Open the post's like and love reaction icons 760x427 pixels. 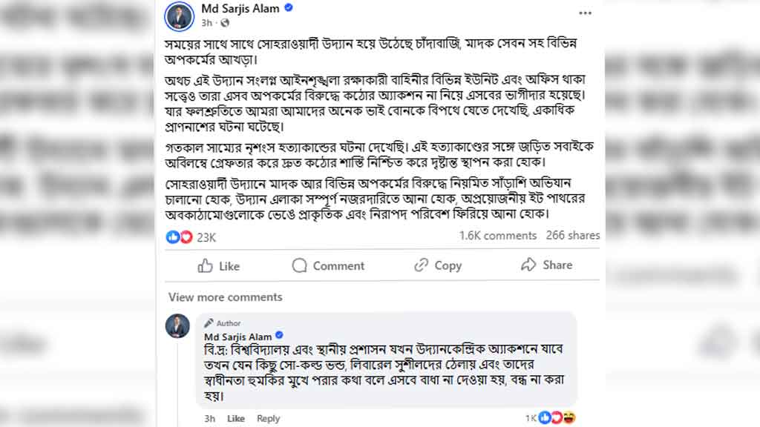pyautogui.click(x=180, y=236)
